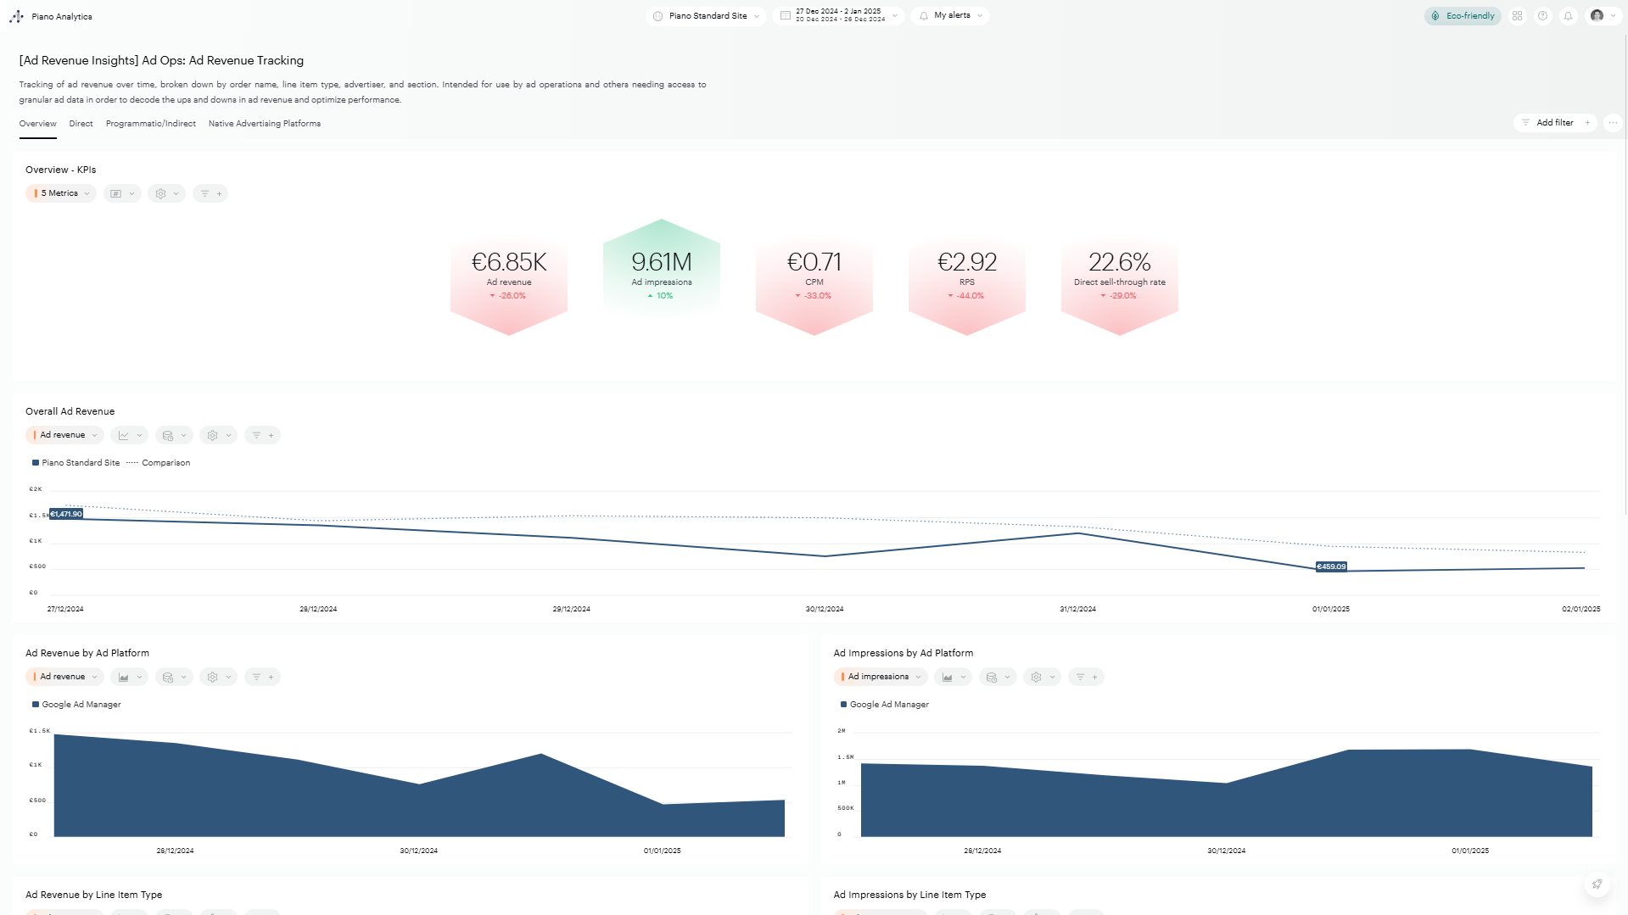Click the Add filter button

[1554, 123]
